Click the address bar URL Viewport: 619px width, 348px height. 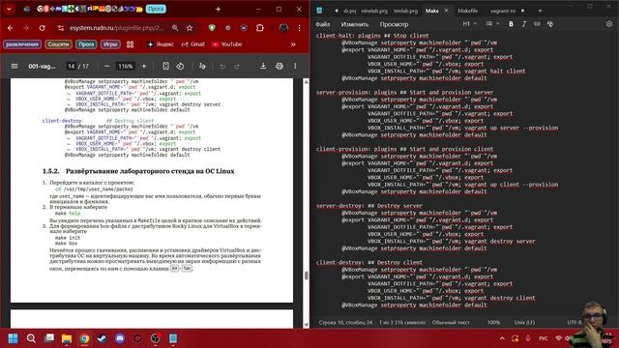(116, 28)
